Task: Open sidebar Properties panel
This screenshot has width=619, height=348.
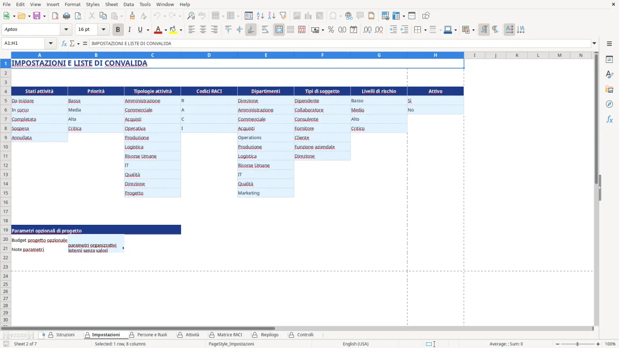Action: [x=609, y=59]
